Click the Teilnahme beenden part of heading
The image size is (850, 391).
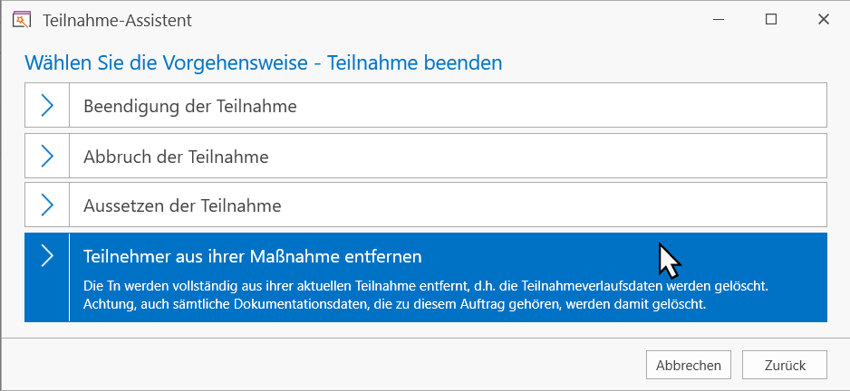coord(415,62)
